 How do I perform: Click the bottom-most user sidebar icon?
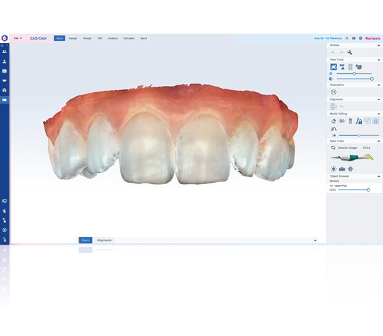tap(5, 239)
